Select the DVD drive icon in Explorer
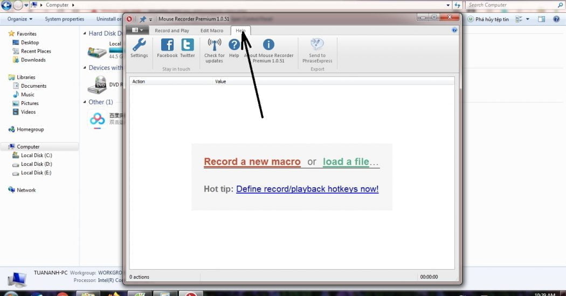 97,84
